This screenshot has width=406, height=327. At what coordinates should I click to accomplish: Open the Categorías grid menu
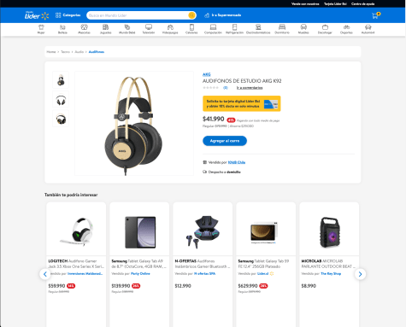click(68, 15)
